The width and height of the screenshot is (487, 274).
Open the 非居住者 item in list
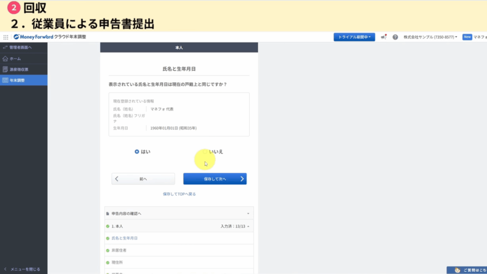[119, 250]
